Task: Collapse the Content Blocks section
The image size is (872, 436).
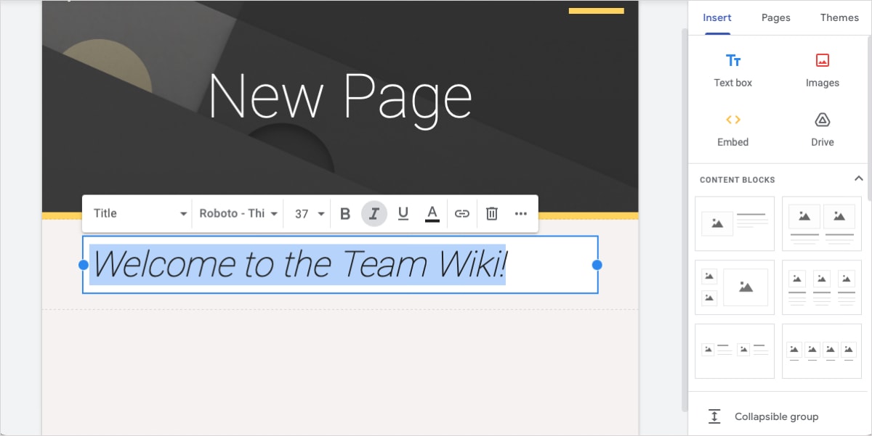Action: click(858, 176)
